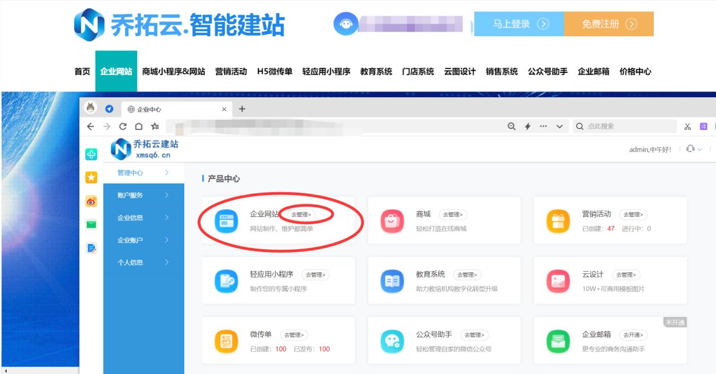Image resolution: width=716 pixels, height=374 pixels.
Task: Open the 门店系统 nav item
Action: tap(418, 72)
